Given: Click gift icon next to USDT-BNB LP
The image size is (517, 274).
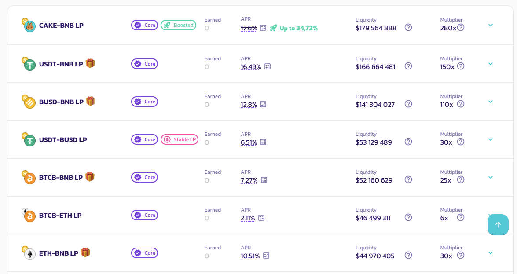Looking at the screenshot, I should pyautogui.click(x=90, y=63).
